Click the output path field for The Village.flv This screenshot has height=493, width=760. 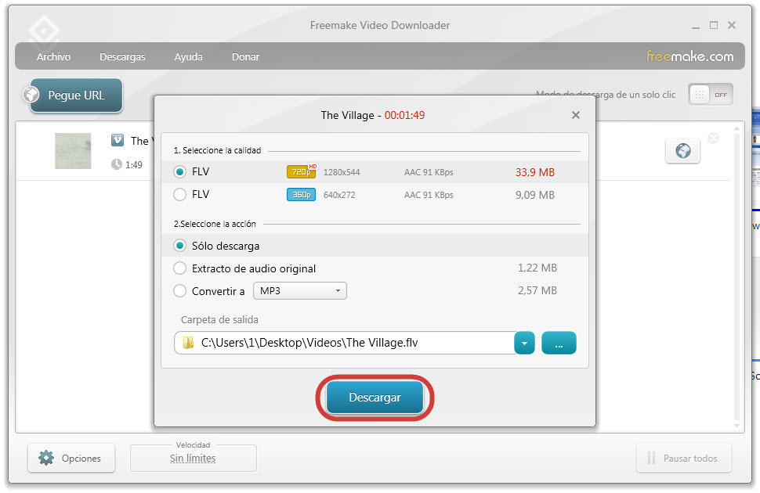click(x=345, y=343)
